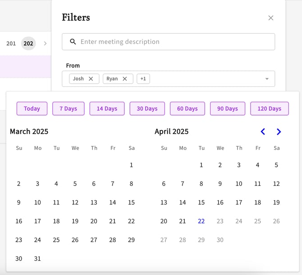This screenshot has width=302, height=275.
Task: Pick the 14 Days preset
Action: pos(107,108)
